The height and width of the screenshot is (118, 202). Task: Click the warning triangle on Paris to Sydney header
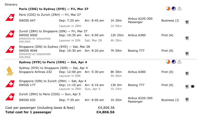click(180, 9)
